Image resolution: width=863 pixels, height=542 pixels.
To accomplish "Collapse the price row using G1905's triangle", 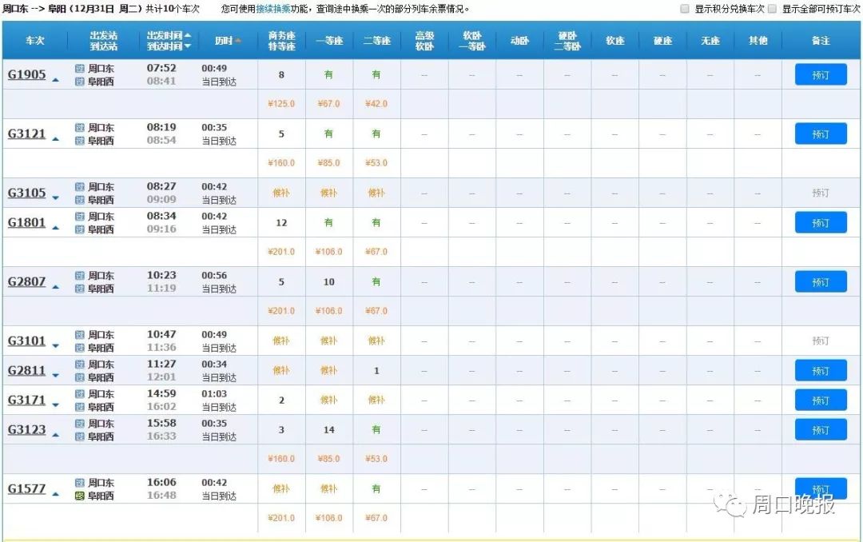I will pyautogui.click(x=55, y=80).
